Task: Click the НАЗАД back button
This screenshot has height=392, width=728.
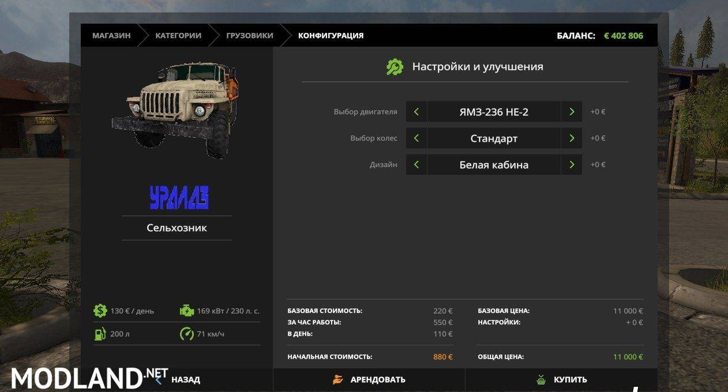Action: pyautogui.click(x=186, y=380)
